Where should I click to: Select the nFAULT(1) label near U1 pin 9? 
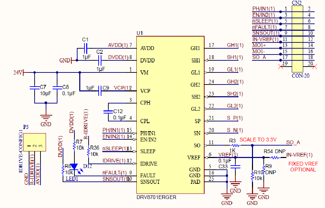[115, 173]
